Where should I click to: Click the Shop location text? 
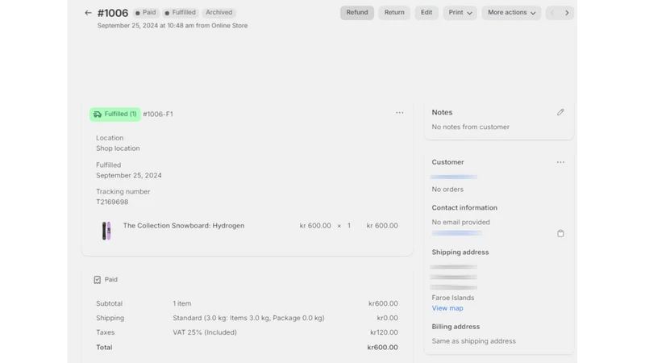click(x=118, y=148)
